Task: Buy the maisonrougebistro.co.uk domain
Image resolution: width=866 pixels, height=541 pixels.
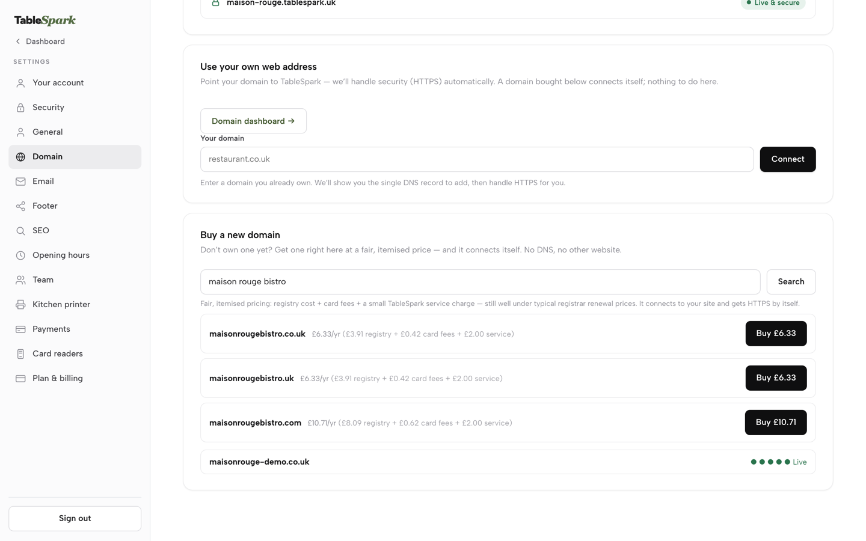Action: [x=776, y=334]
